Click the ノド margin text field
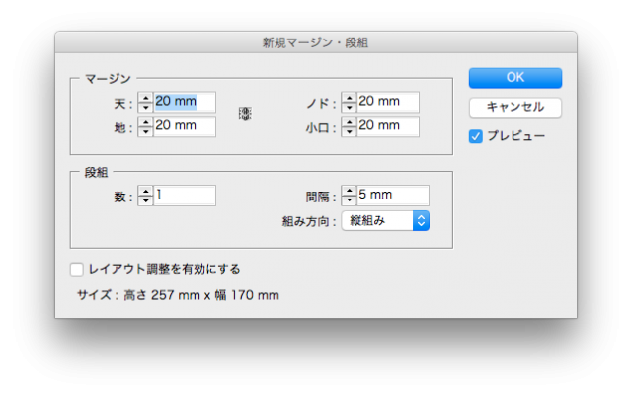632x397 pixels. 387,102
